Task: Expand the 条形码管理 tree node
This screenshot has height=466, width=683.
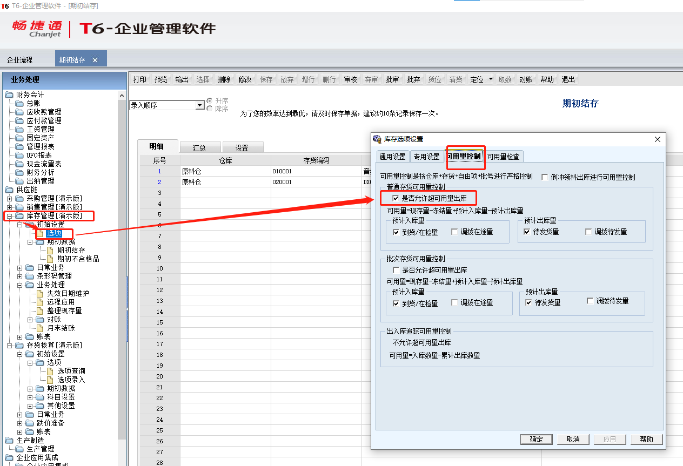Action: point(19,276)
